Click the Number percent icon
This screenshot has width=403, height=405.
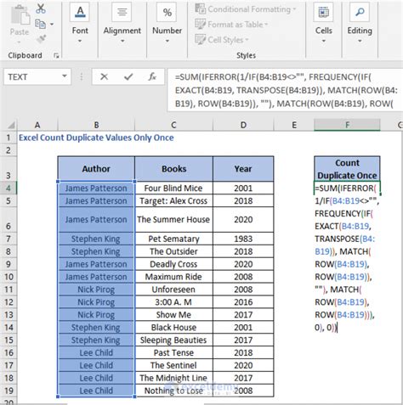point(167,12)
